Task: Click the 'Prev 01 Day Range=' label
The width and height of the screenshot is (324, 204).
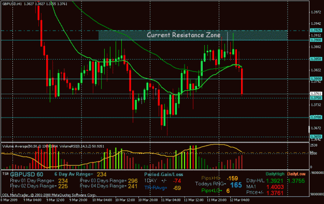Action: (32, 181)
